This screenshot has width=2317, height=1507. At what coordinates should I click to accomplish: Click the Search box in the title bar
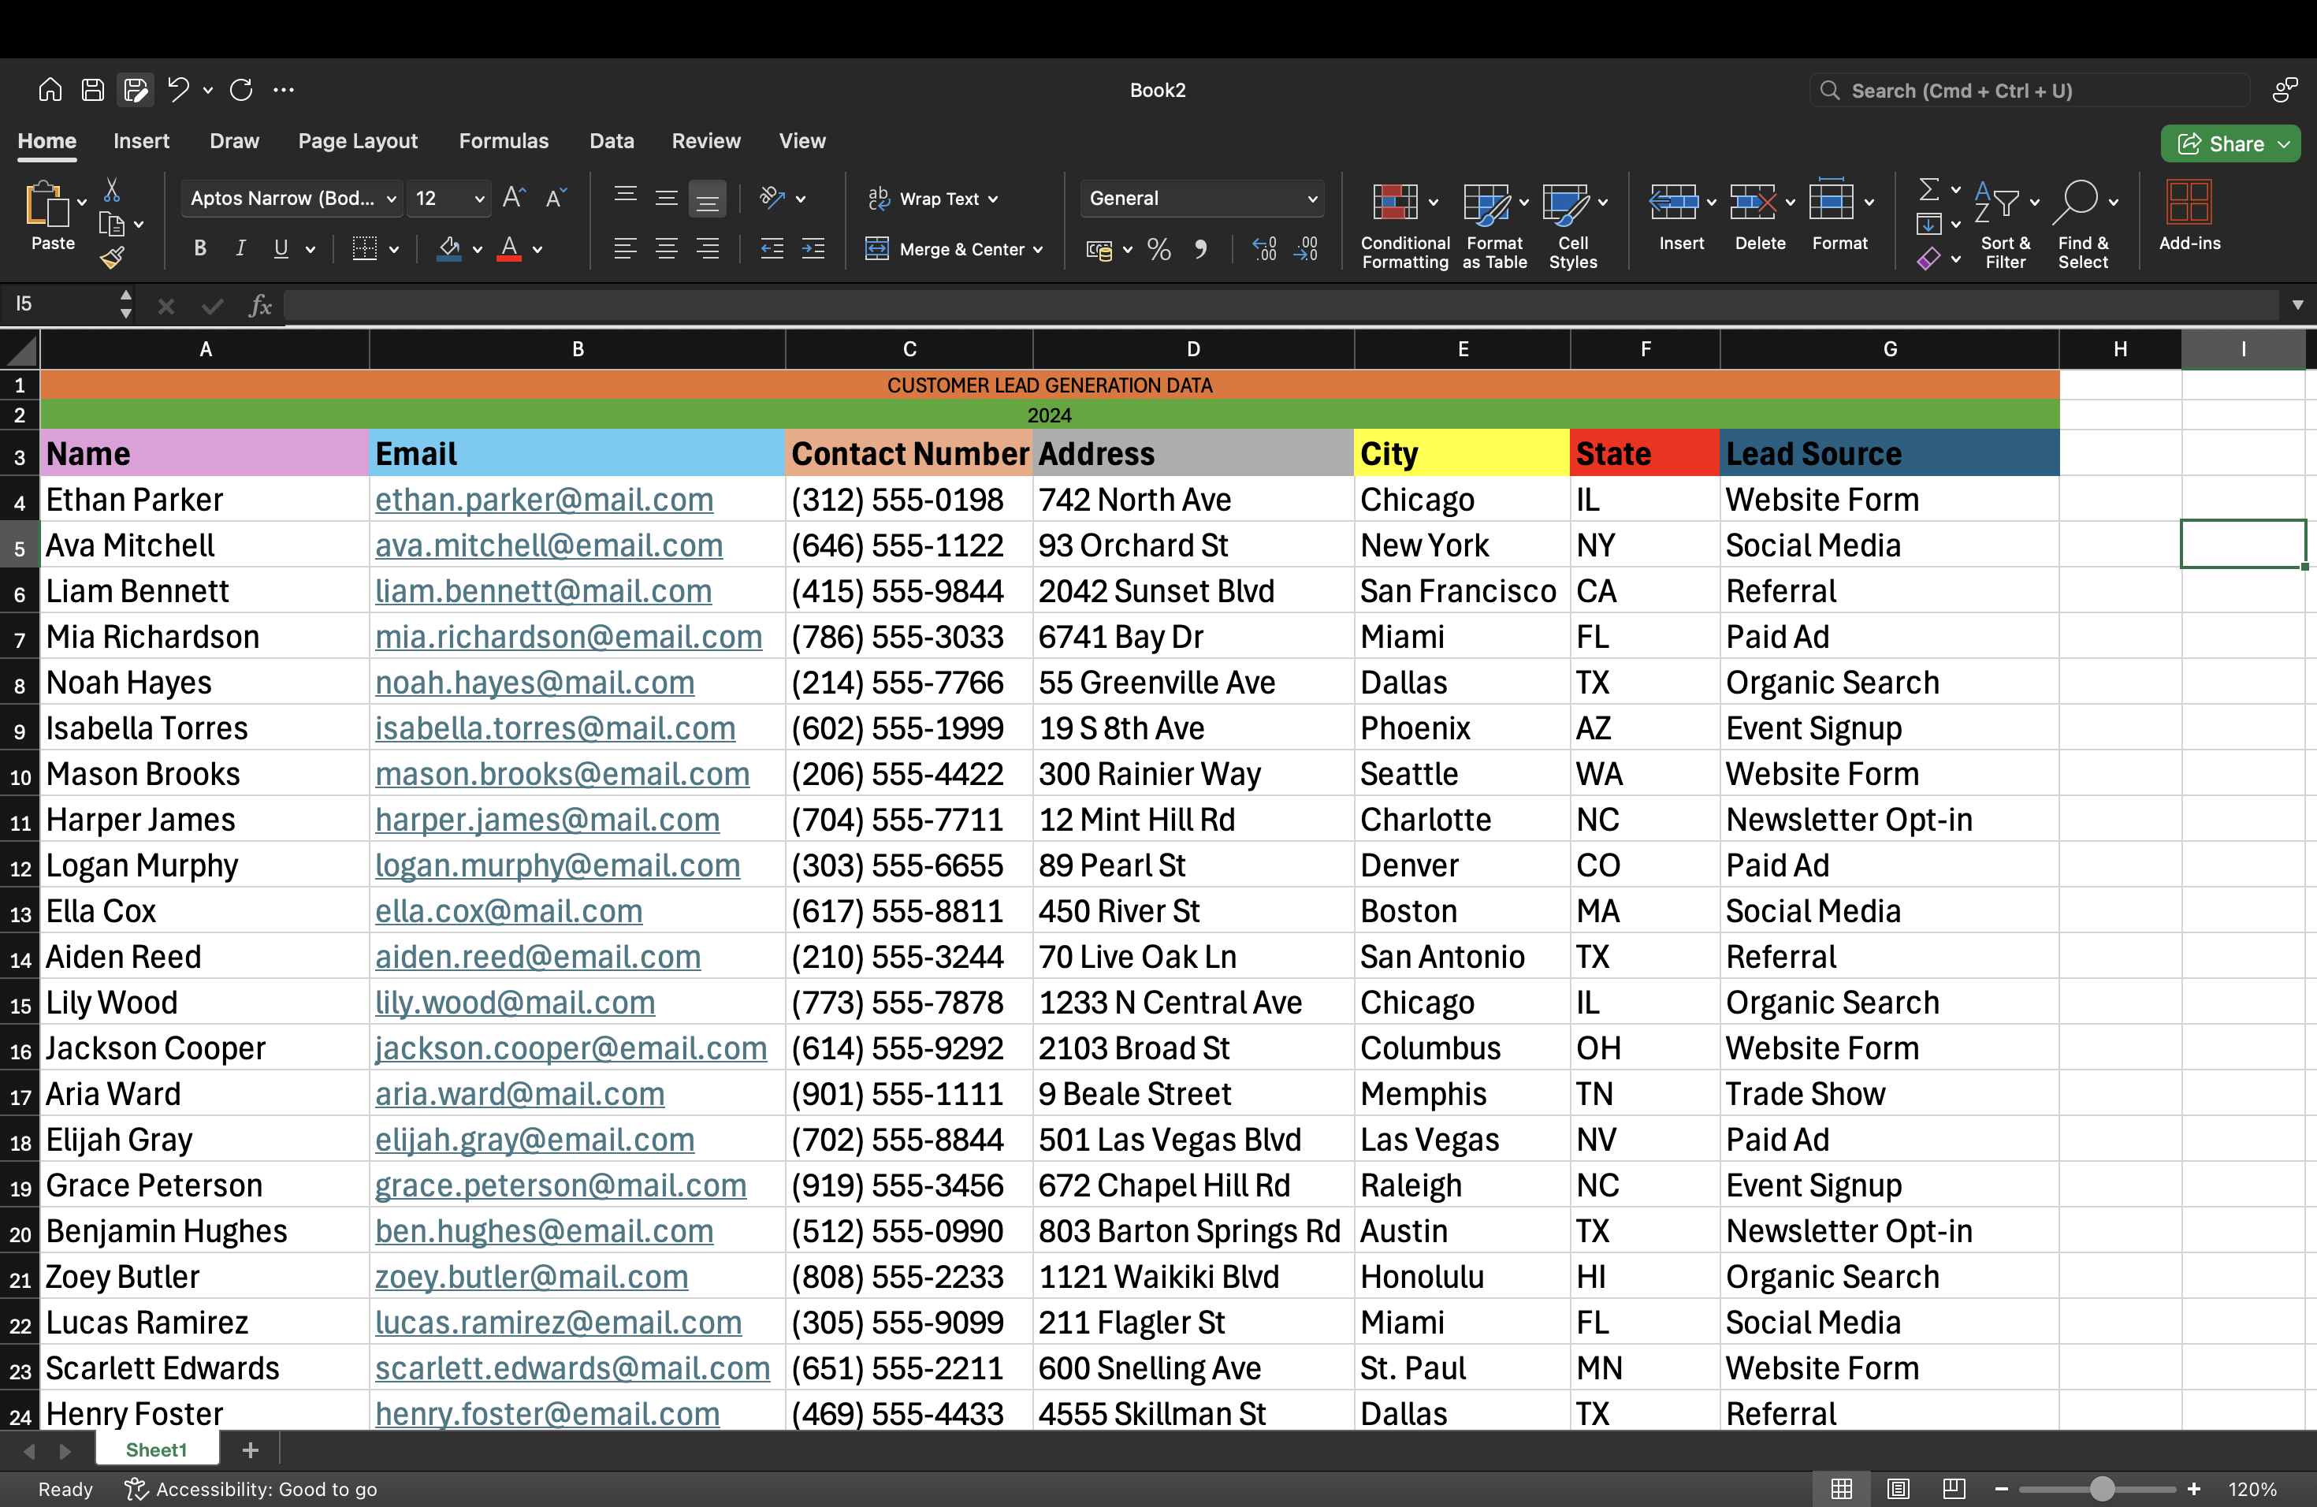point(2030,91)
